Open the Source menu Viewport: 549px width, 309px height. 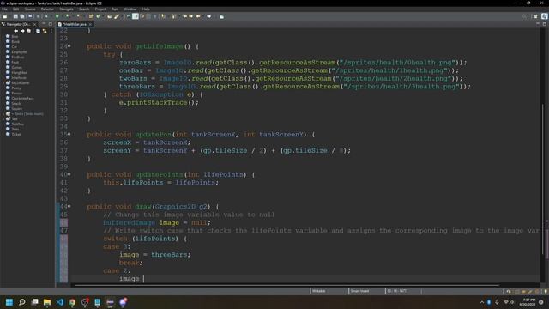click(x=30, y=9)
